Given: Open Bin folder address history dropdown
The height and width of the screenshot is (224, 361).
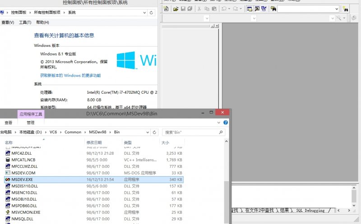Looking at the screenshot, I should 148,132.
